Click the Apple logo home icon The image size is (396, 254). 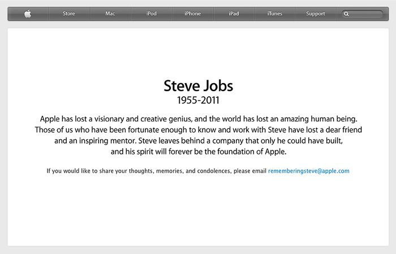tap(28, 14)
